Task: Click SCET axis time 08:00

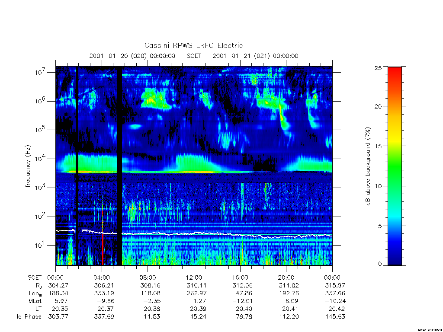Action: 148,278
